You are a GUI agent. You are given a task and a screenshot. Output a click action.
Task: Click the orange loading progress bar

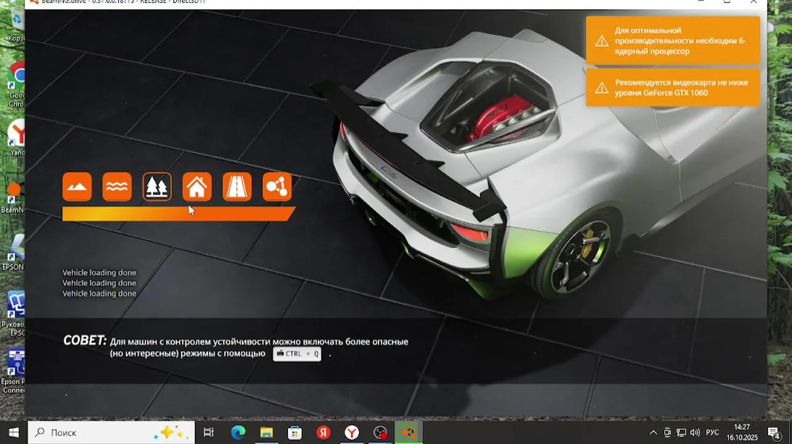coord(179,213)
